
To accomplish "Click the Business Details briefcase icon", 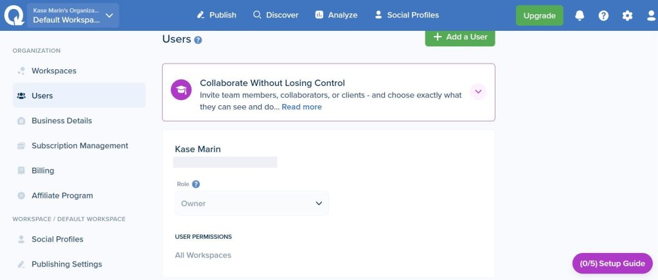I will click(x=21, y=121).
